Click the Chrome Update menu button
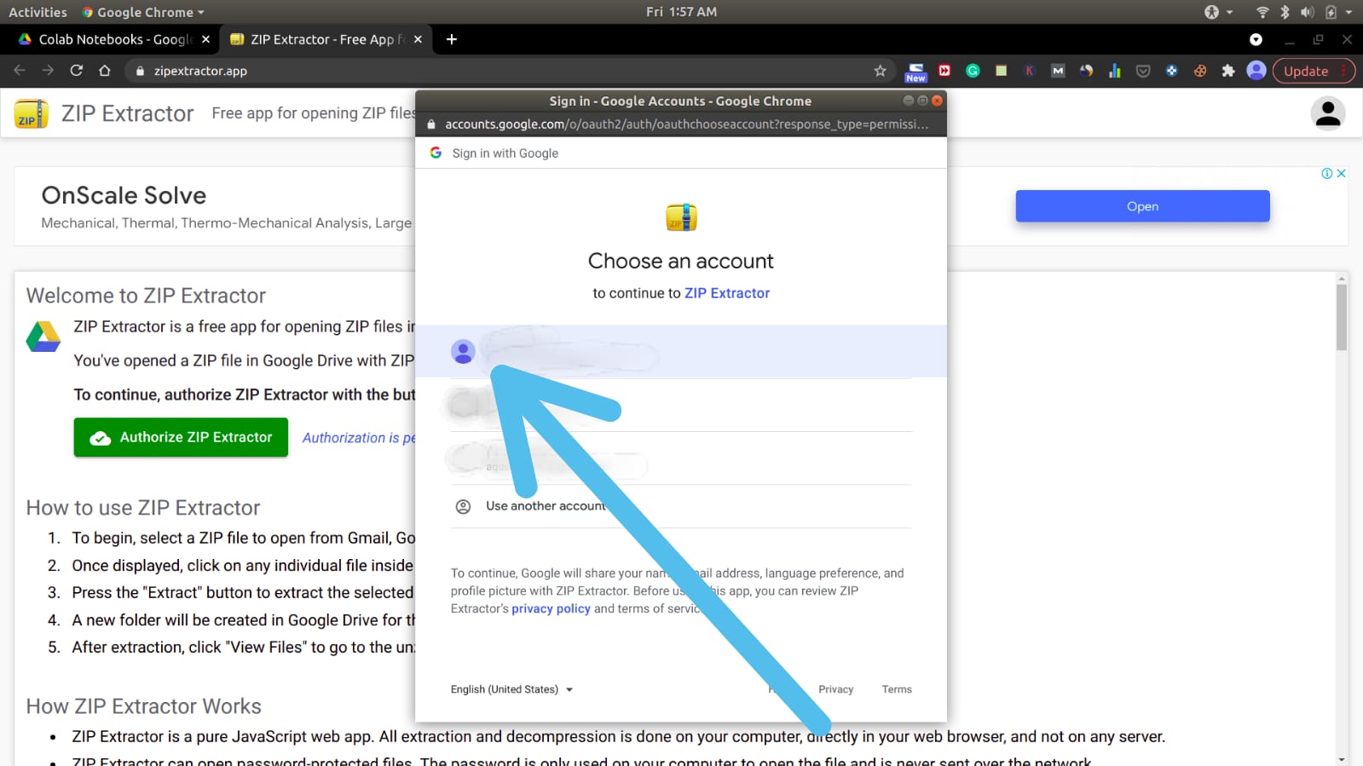This screenshot has height=766, width=1363. tap(1313, 71)
